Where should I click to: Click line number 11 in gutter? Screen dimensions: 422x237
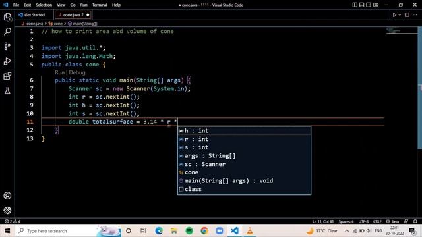pos(30,122)
